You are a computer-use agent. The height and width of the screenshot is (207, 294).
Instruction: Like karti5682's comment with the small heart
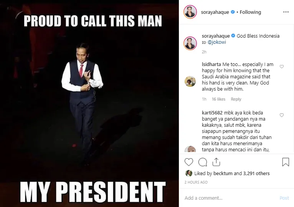pyautogui.click(x=282, y=115)
